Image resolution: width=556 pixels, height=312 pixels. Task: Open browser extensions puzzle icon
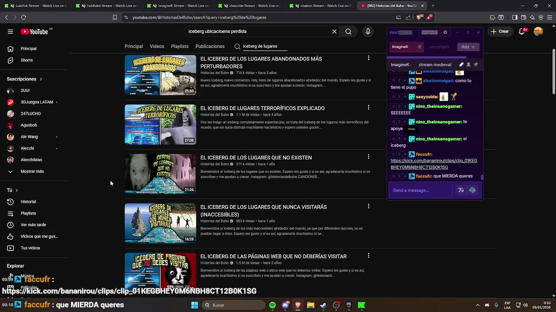[492, 17]
